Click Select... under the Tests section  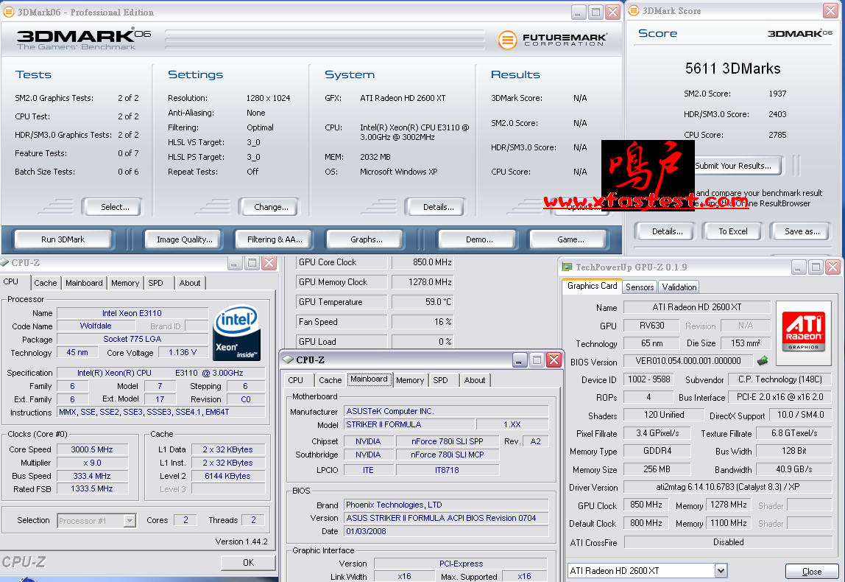click(115, 207)
